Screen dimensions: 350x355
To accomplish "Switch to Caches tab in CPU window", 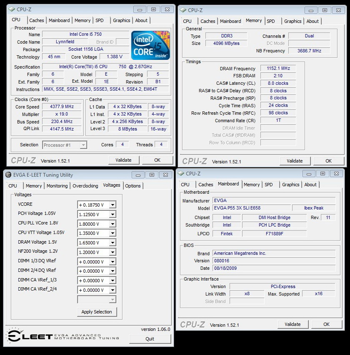I will pos(37,20).
